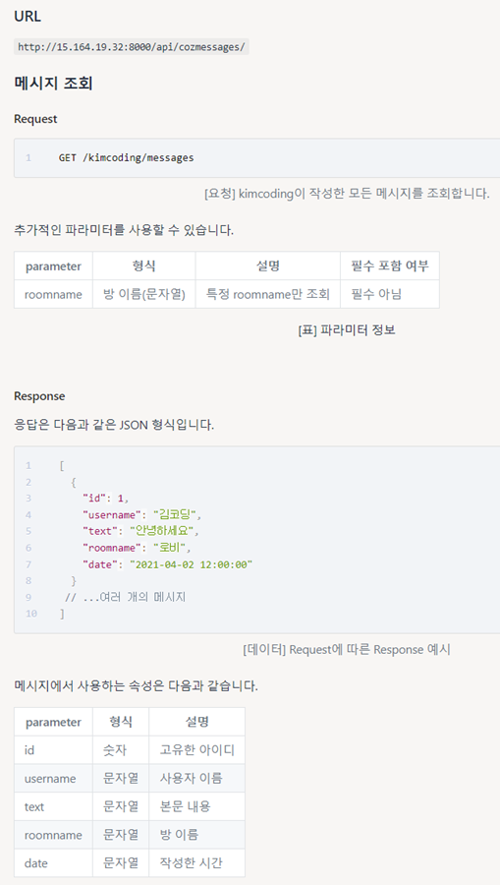The width and height of the screenshot is (500, 885).
Task: Click the '작성한 시간' description cell
Action: tap(196, 863)
